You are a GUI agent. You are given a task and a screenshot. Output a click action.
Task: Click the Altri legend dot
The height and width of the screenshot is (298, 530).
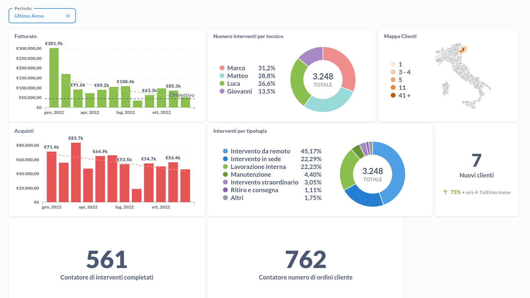coord(225,198)
